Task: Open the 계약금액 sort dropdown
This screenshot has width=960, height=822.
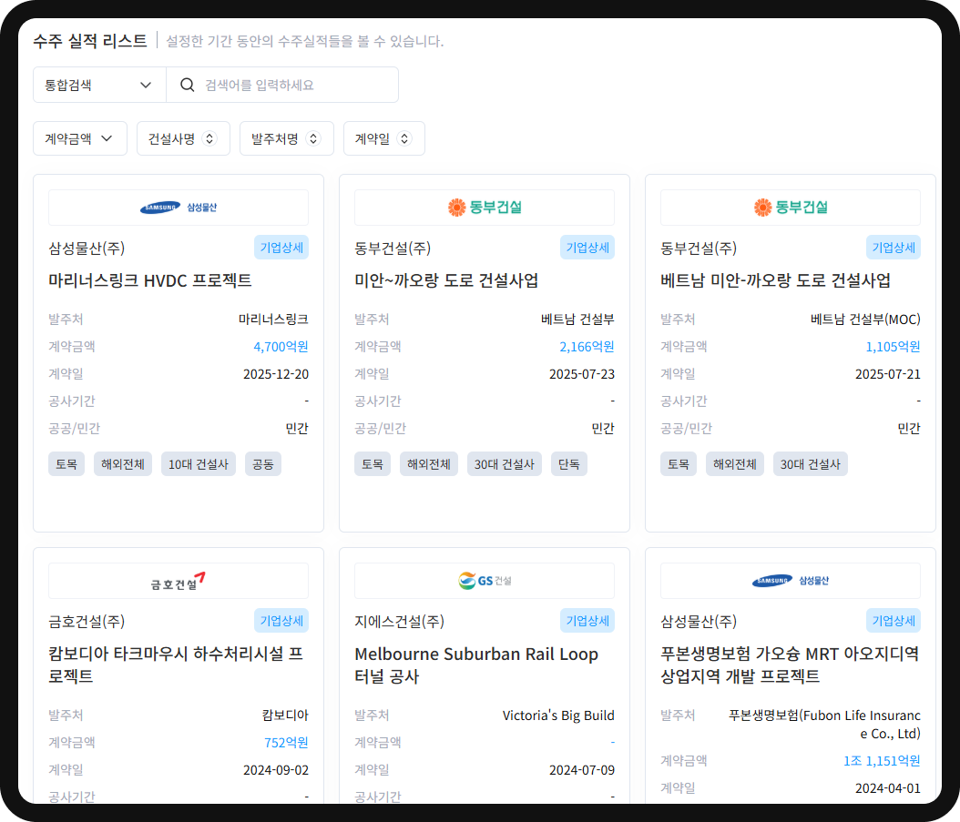Action: point(79,138)
